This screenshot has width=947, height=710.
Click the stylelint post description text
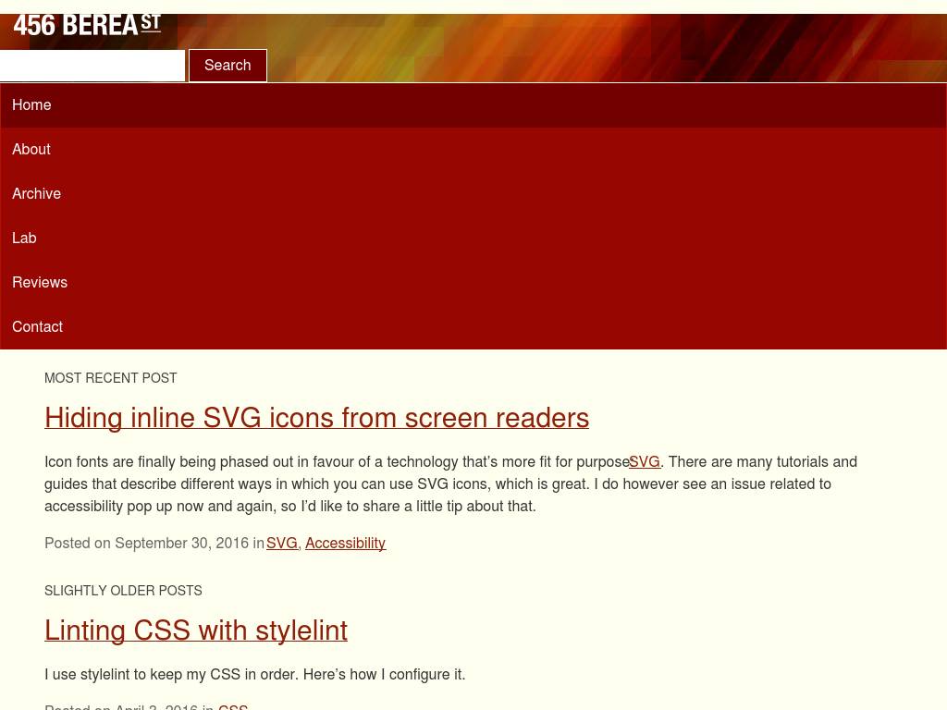[x=254, y=675]
